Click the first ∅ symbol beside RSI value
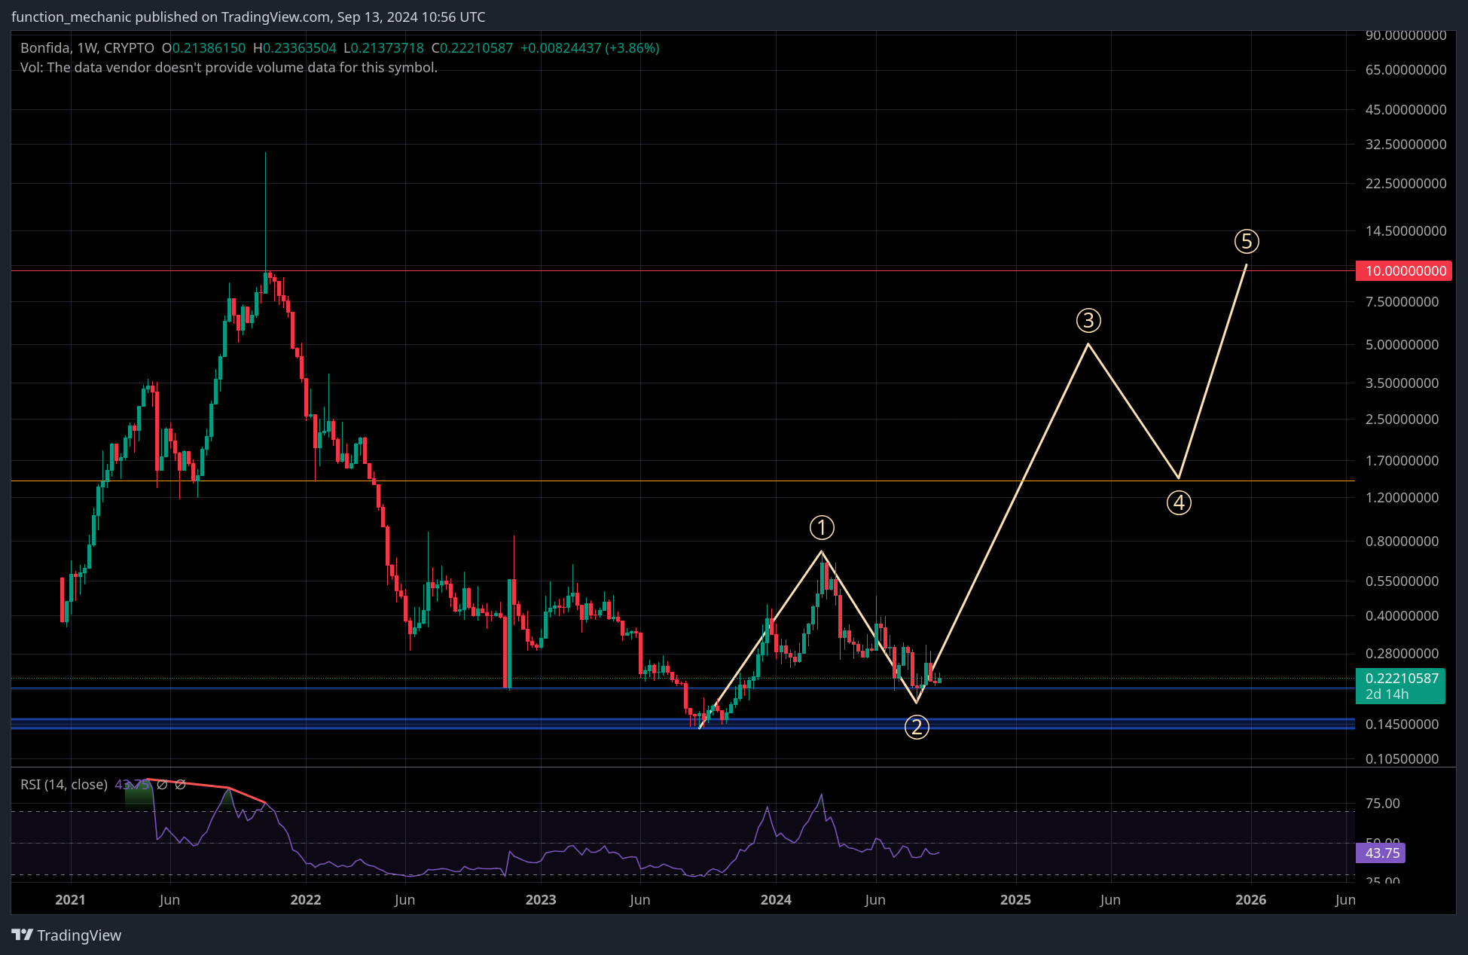The width and height of the screenshot is (1468, 955). pos(162,785)
